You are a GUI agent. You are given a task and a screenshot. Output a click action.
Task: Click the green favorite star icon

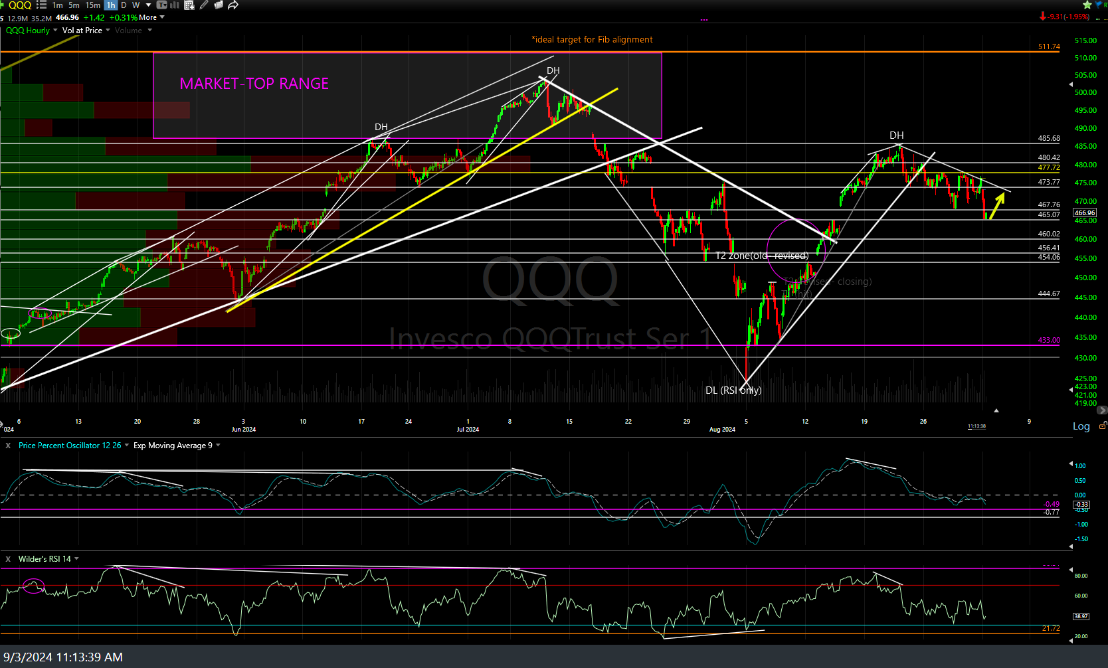[x=1087, y=5]
